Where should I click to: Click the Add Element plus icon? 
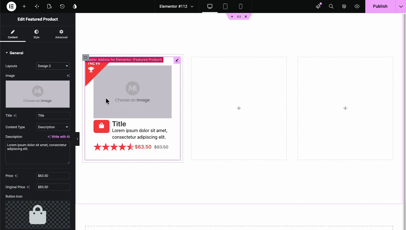24,6
